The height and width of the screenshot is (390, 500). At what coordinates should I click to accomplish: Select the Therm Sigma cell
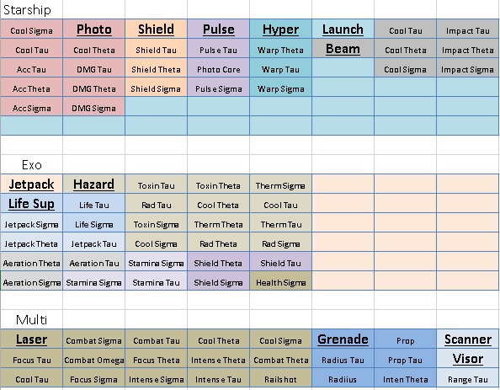pos(280,186)
